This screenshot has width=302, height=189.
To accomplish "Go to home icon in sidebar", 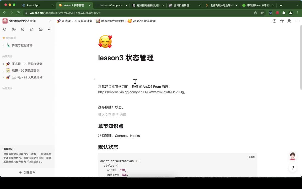I will point(32,29).
